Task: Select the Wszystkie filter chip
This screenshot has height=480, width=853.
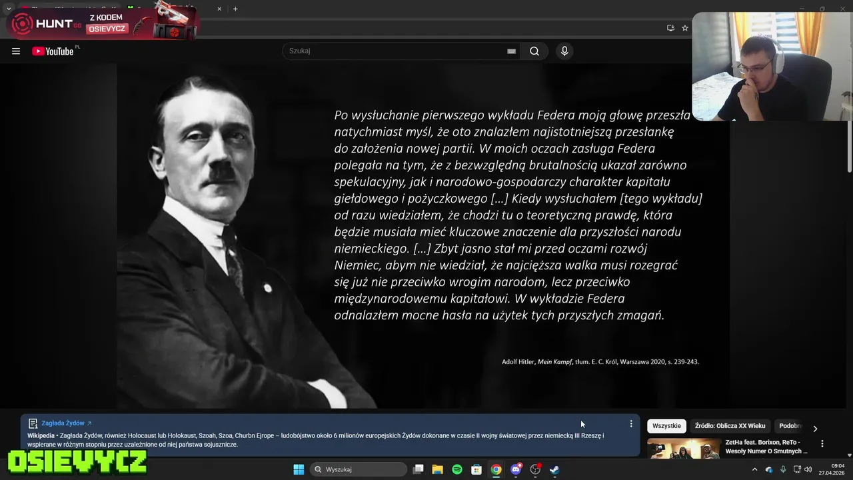Action: click(x=666, y=426)
